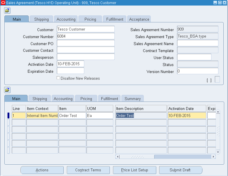Maximize the Sales Agreement window
The image size is (228, 176).
(220, 3)
